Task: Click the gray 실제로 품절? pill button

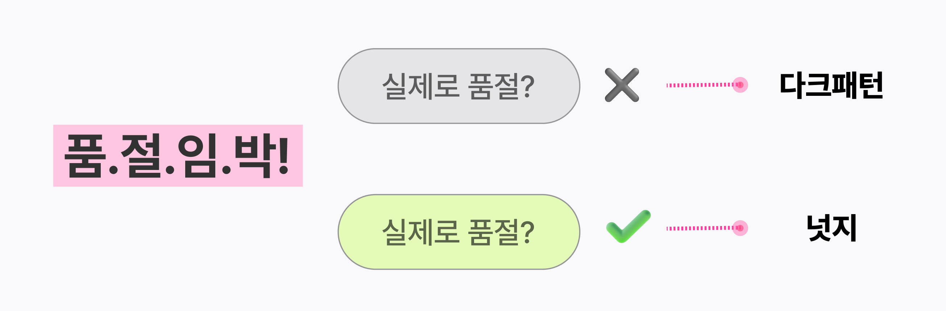Action: pyautogui.click(x=459, y=86)
